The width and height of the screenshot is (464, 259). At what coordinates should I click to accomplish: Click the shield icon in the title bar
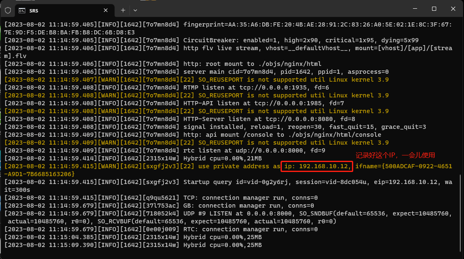coord(8,10)
